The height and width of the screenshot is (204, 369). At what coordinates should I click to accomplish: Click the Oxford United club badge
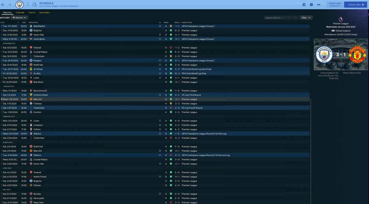click(x=31, y=95)
